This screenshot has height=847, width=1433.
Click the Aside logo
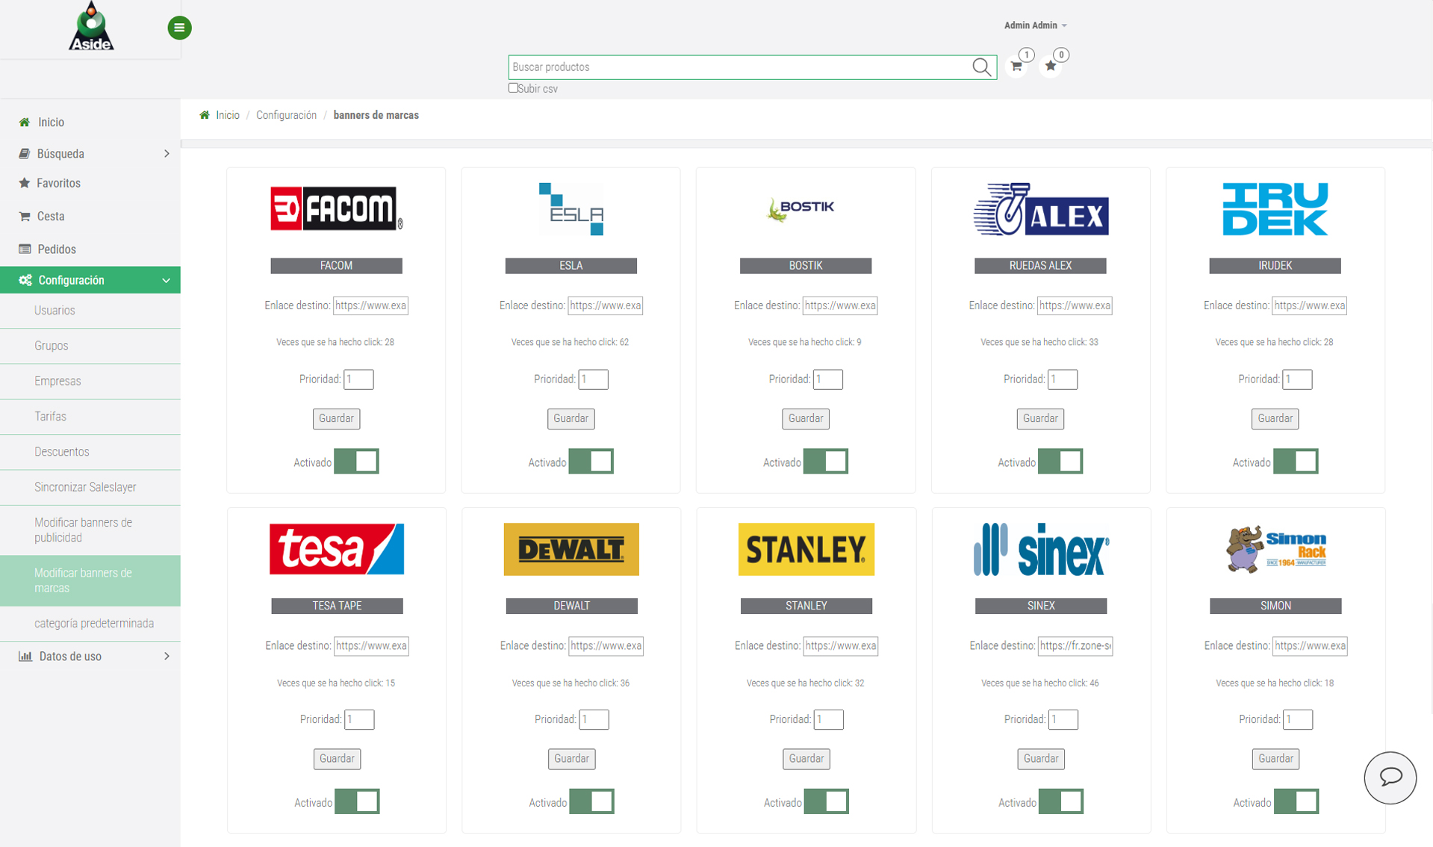coord(91,27)
